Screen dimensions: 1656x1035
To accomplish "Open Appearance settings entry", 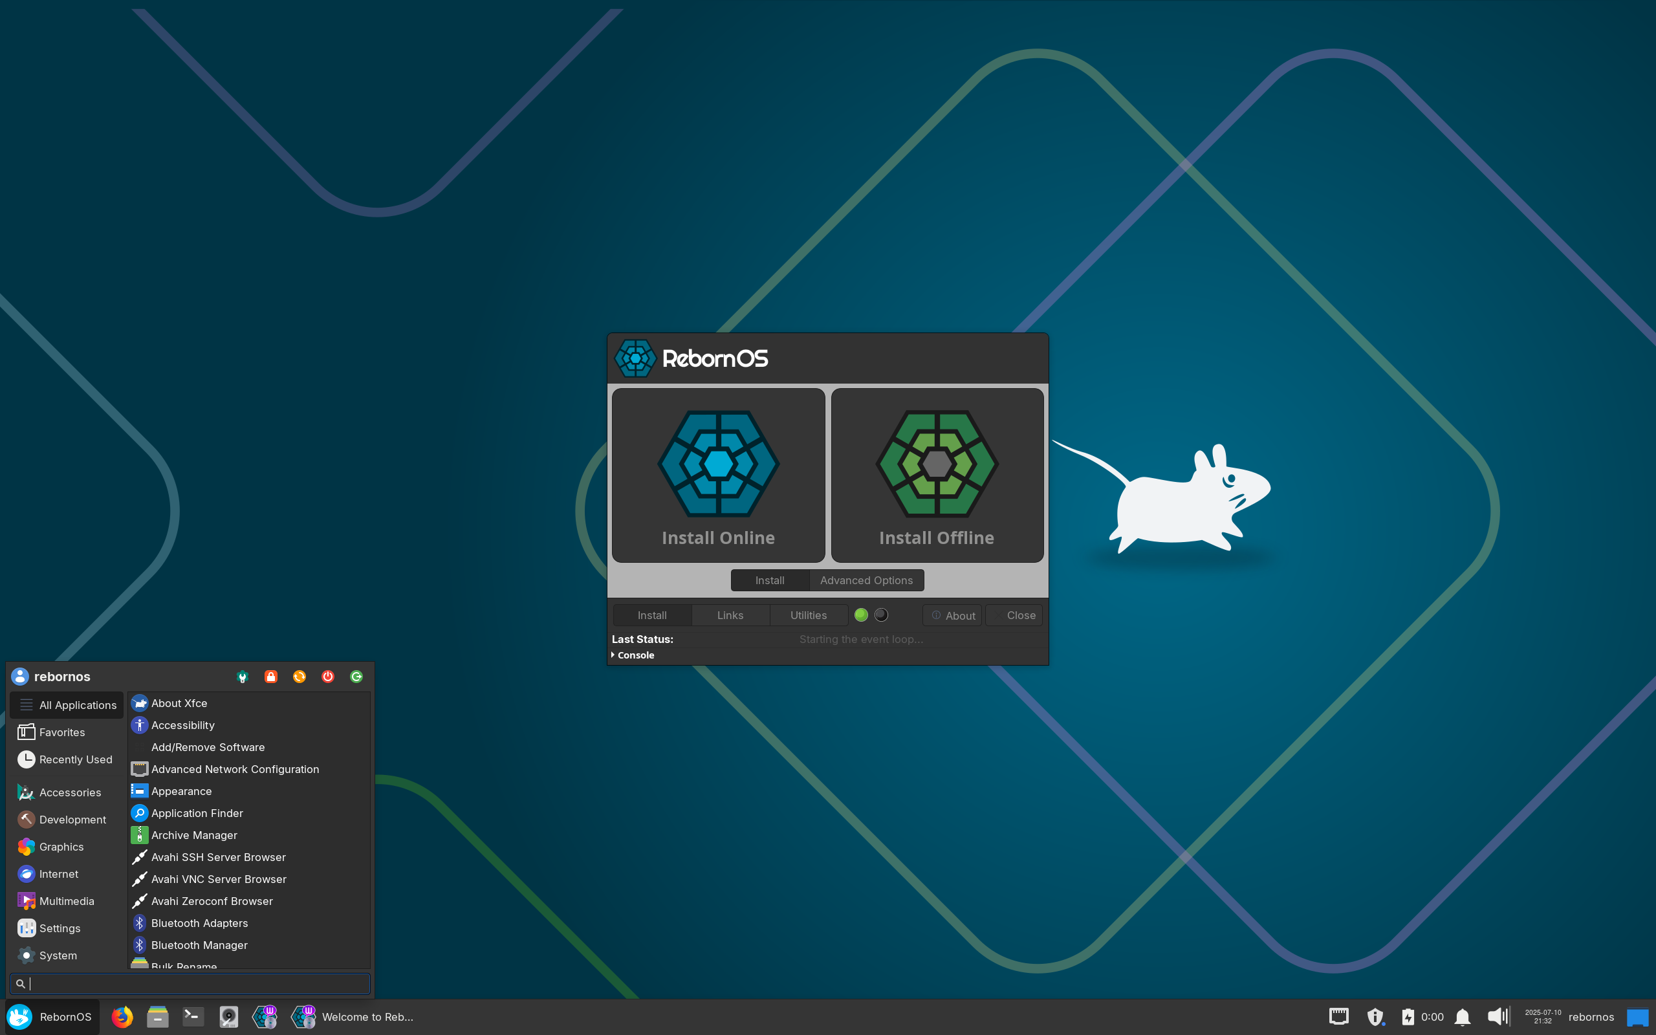I will [x=249, y=790].
